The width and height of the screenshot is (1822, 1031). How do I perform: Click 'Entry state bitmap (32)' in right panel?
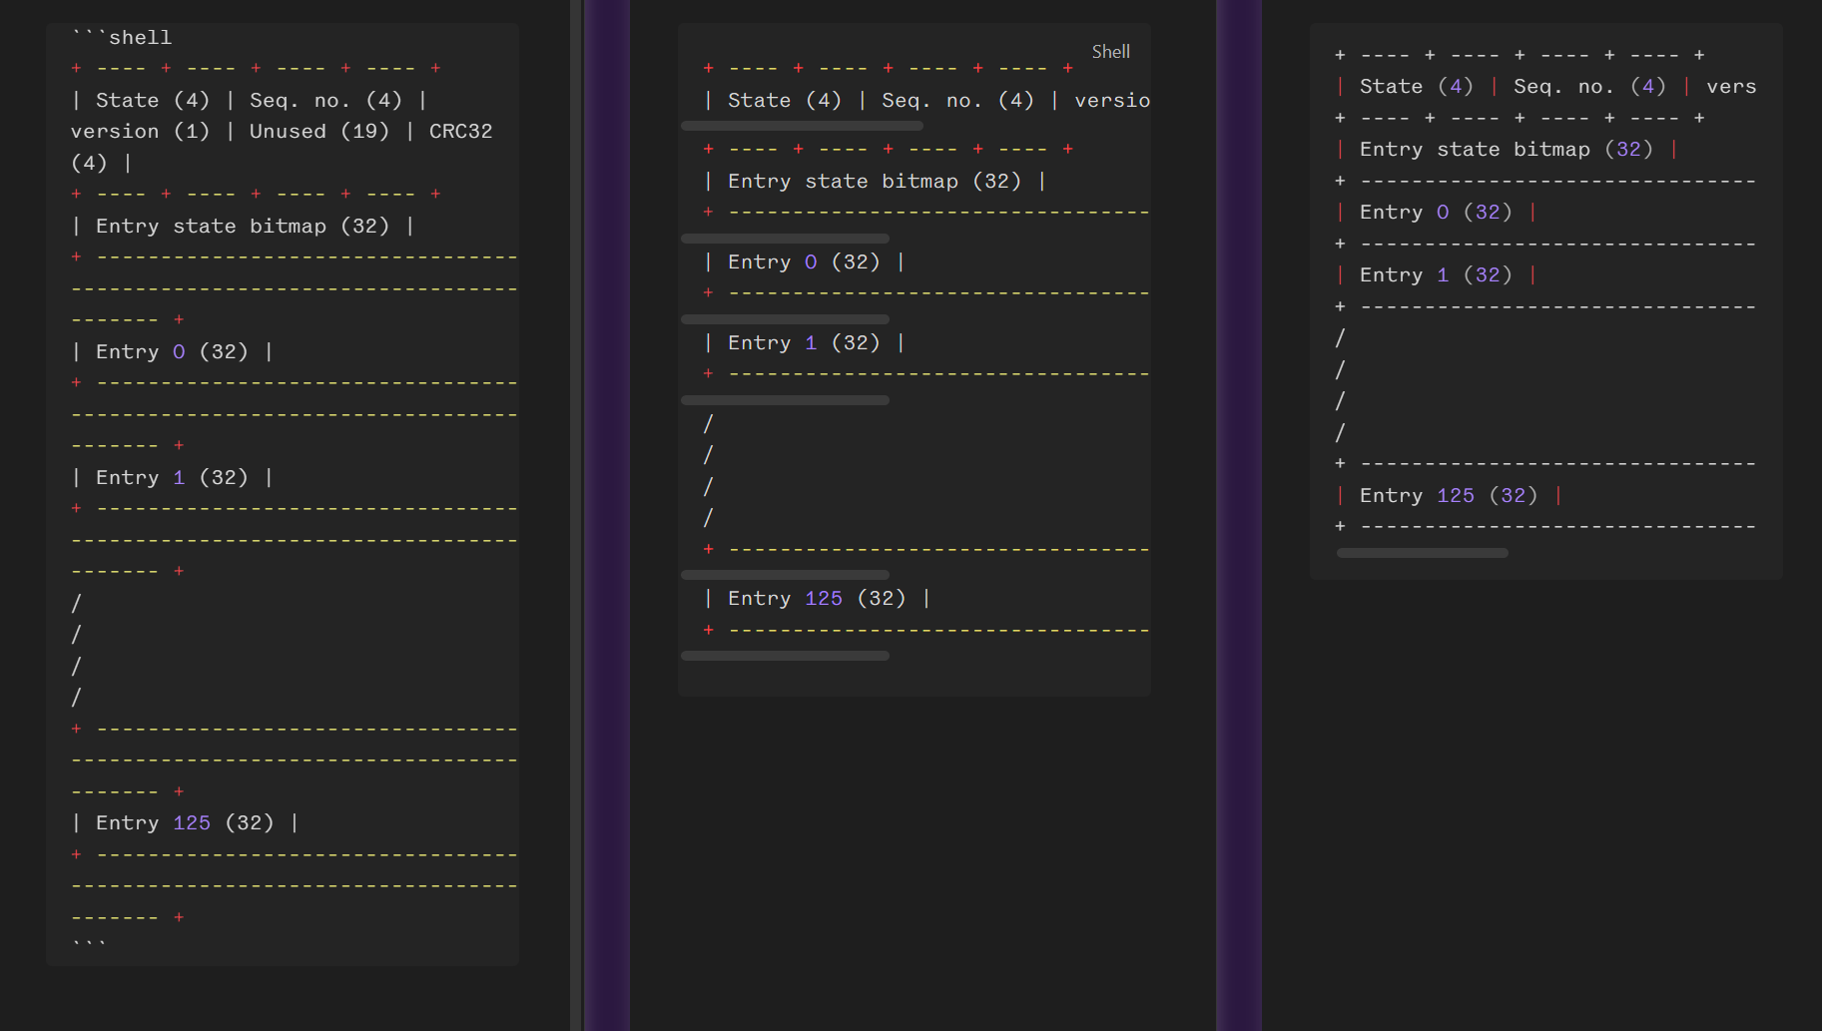tap(1507, 149)
